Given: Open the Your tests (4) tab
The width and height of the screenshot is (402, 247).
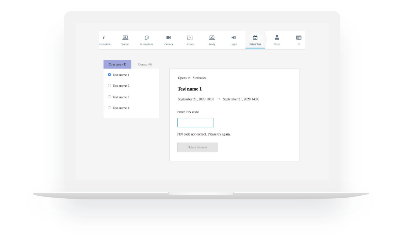Looking at the screenshot, I should coord(117,64).
